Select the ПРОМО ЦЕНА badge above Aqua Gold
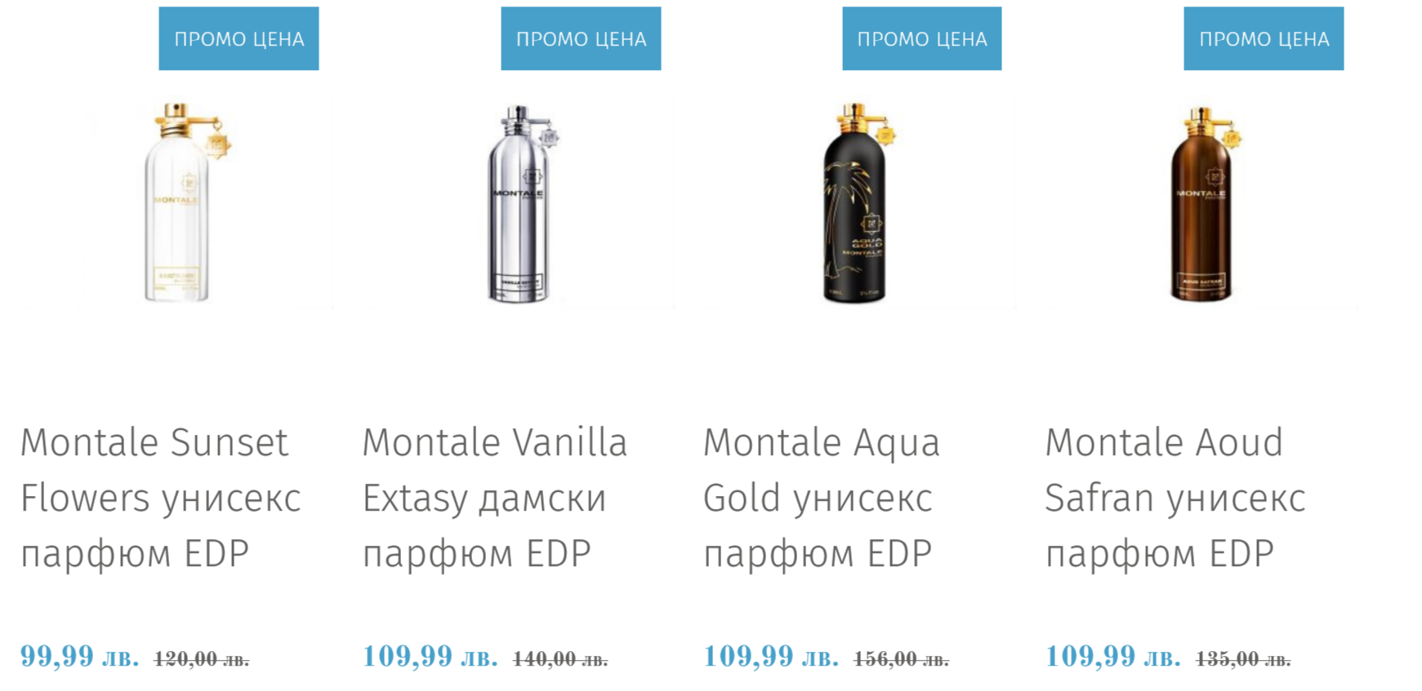Image resolution: width=1422 pixels, height=691 pixels. click(x=921, y=38)
